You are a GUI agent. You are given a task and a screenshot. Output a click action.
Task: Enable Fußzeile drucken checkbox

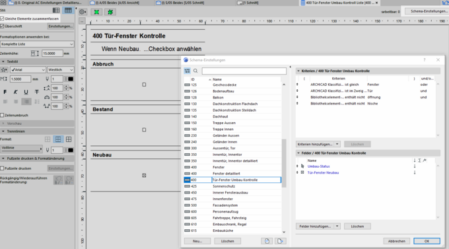click(x=2, y=168)
